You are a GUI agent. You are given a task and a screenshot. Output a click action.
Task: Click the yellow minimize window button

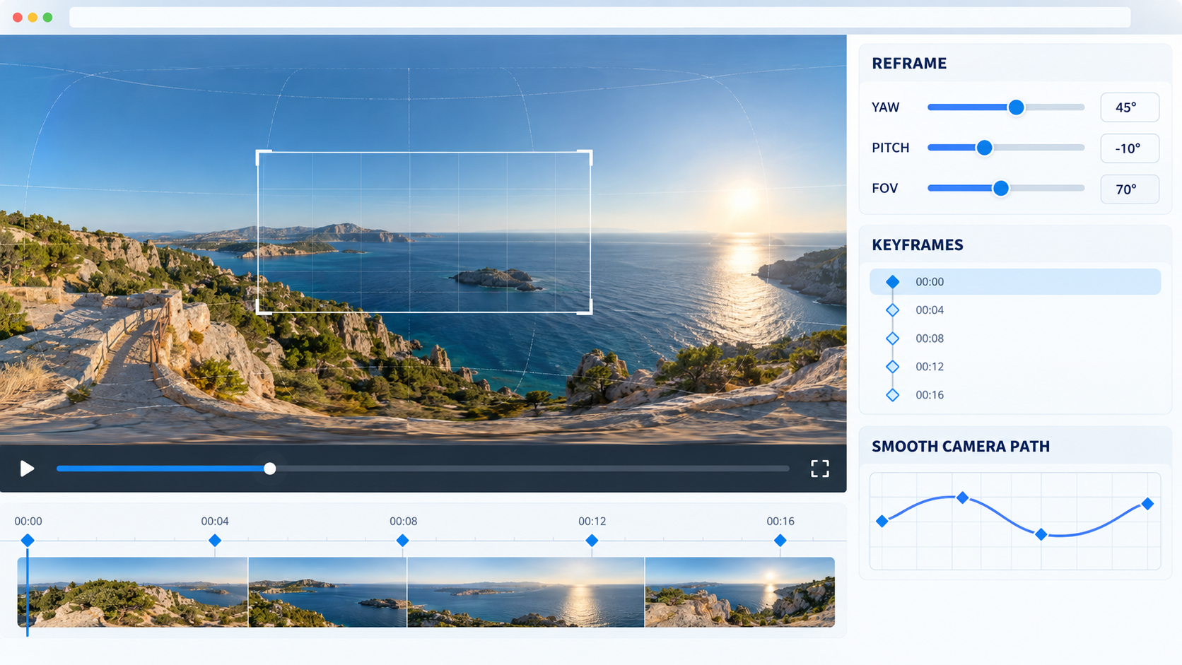click(33, 17)
